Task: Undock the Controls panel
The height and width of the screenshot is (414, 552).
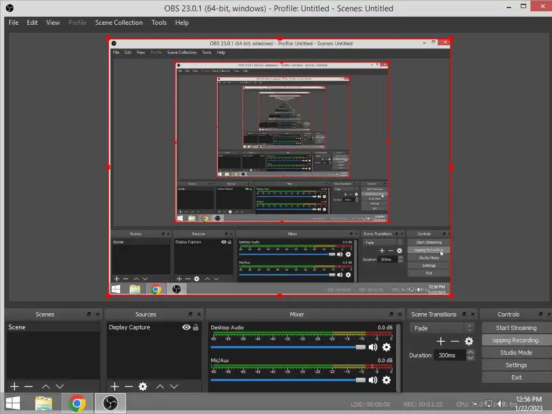Action: (x=541, y=314)
